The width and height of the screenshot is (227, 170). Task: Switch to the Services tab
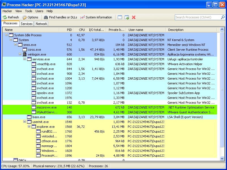coord(27,24)
